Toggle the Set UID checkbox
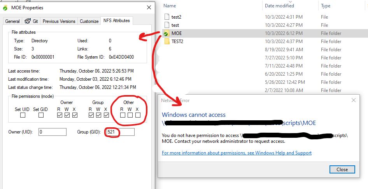The width and height of the screenshot is (368, 189). [23, 115]
